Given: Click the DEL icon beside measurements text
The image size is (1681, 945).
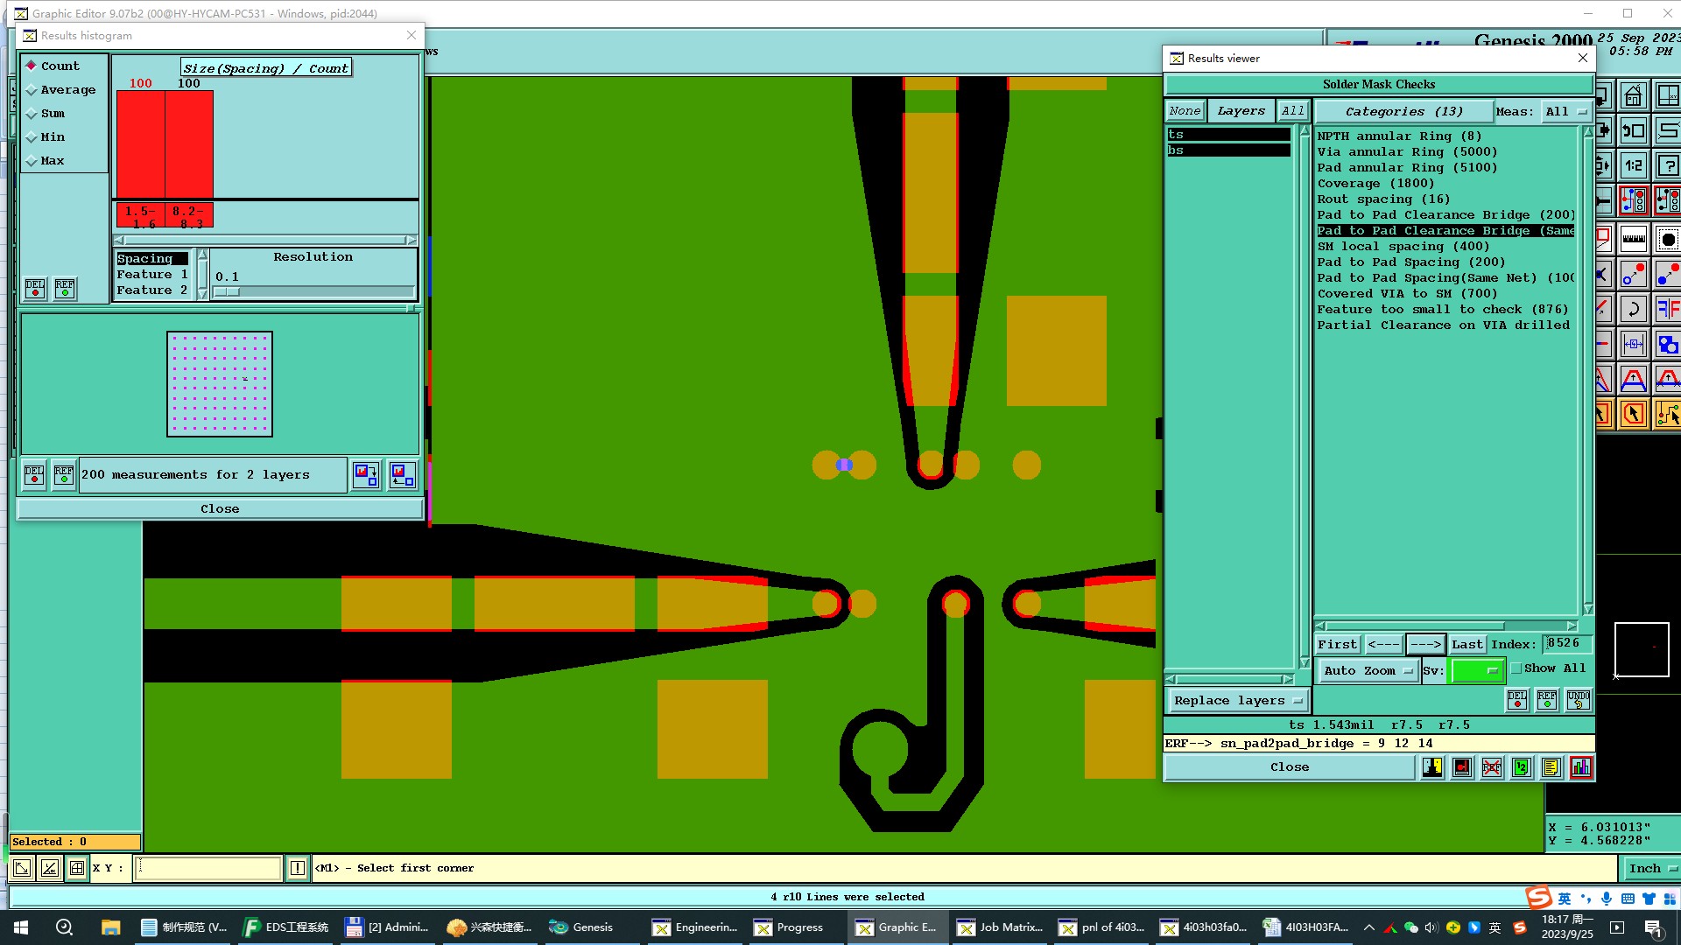Looking at the screenshot, I should 34,475.
